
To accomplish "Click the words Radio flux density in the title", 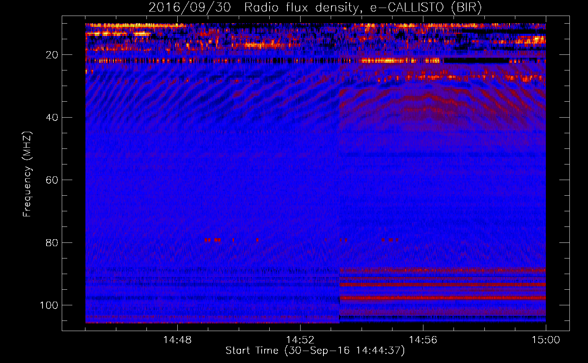I will [x=303, y=7].
